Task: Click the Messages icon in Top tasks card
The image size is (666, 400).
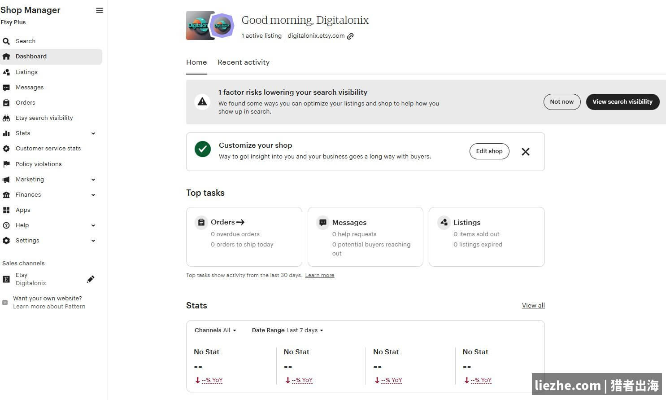Action: coord(322,222)
